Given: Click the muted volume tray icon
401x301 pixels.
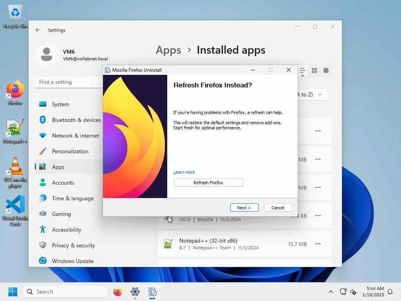Looking at the screenshot, I should (353, 292).
